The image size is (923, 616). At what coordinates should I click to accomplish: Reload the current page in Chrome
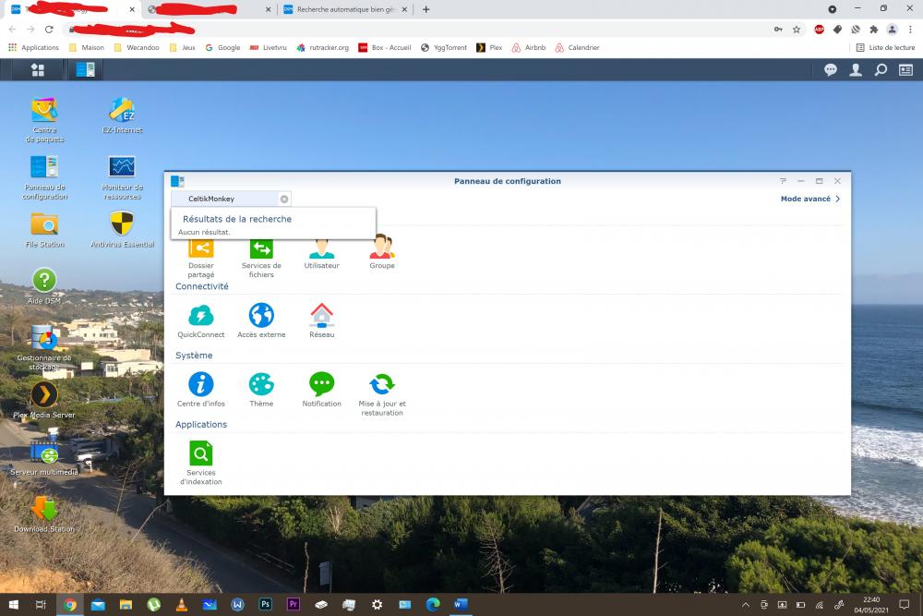pyautogui.click(x=50, y=29)
